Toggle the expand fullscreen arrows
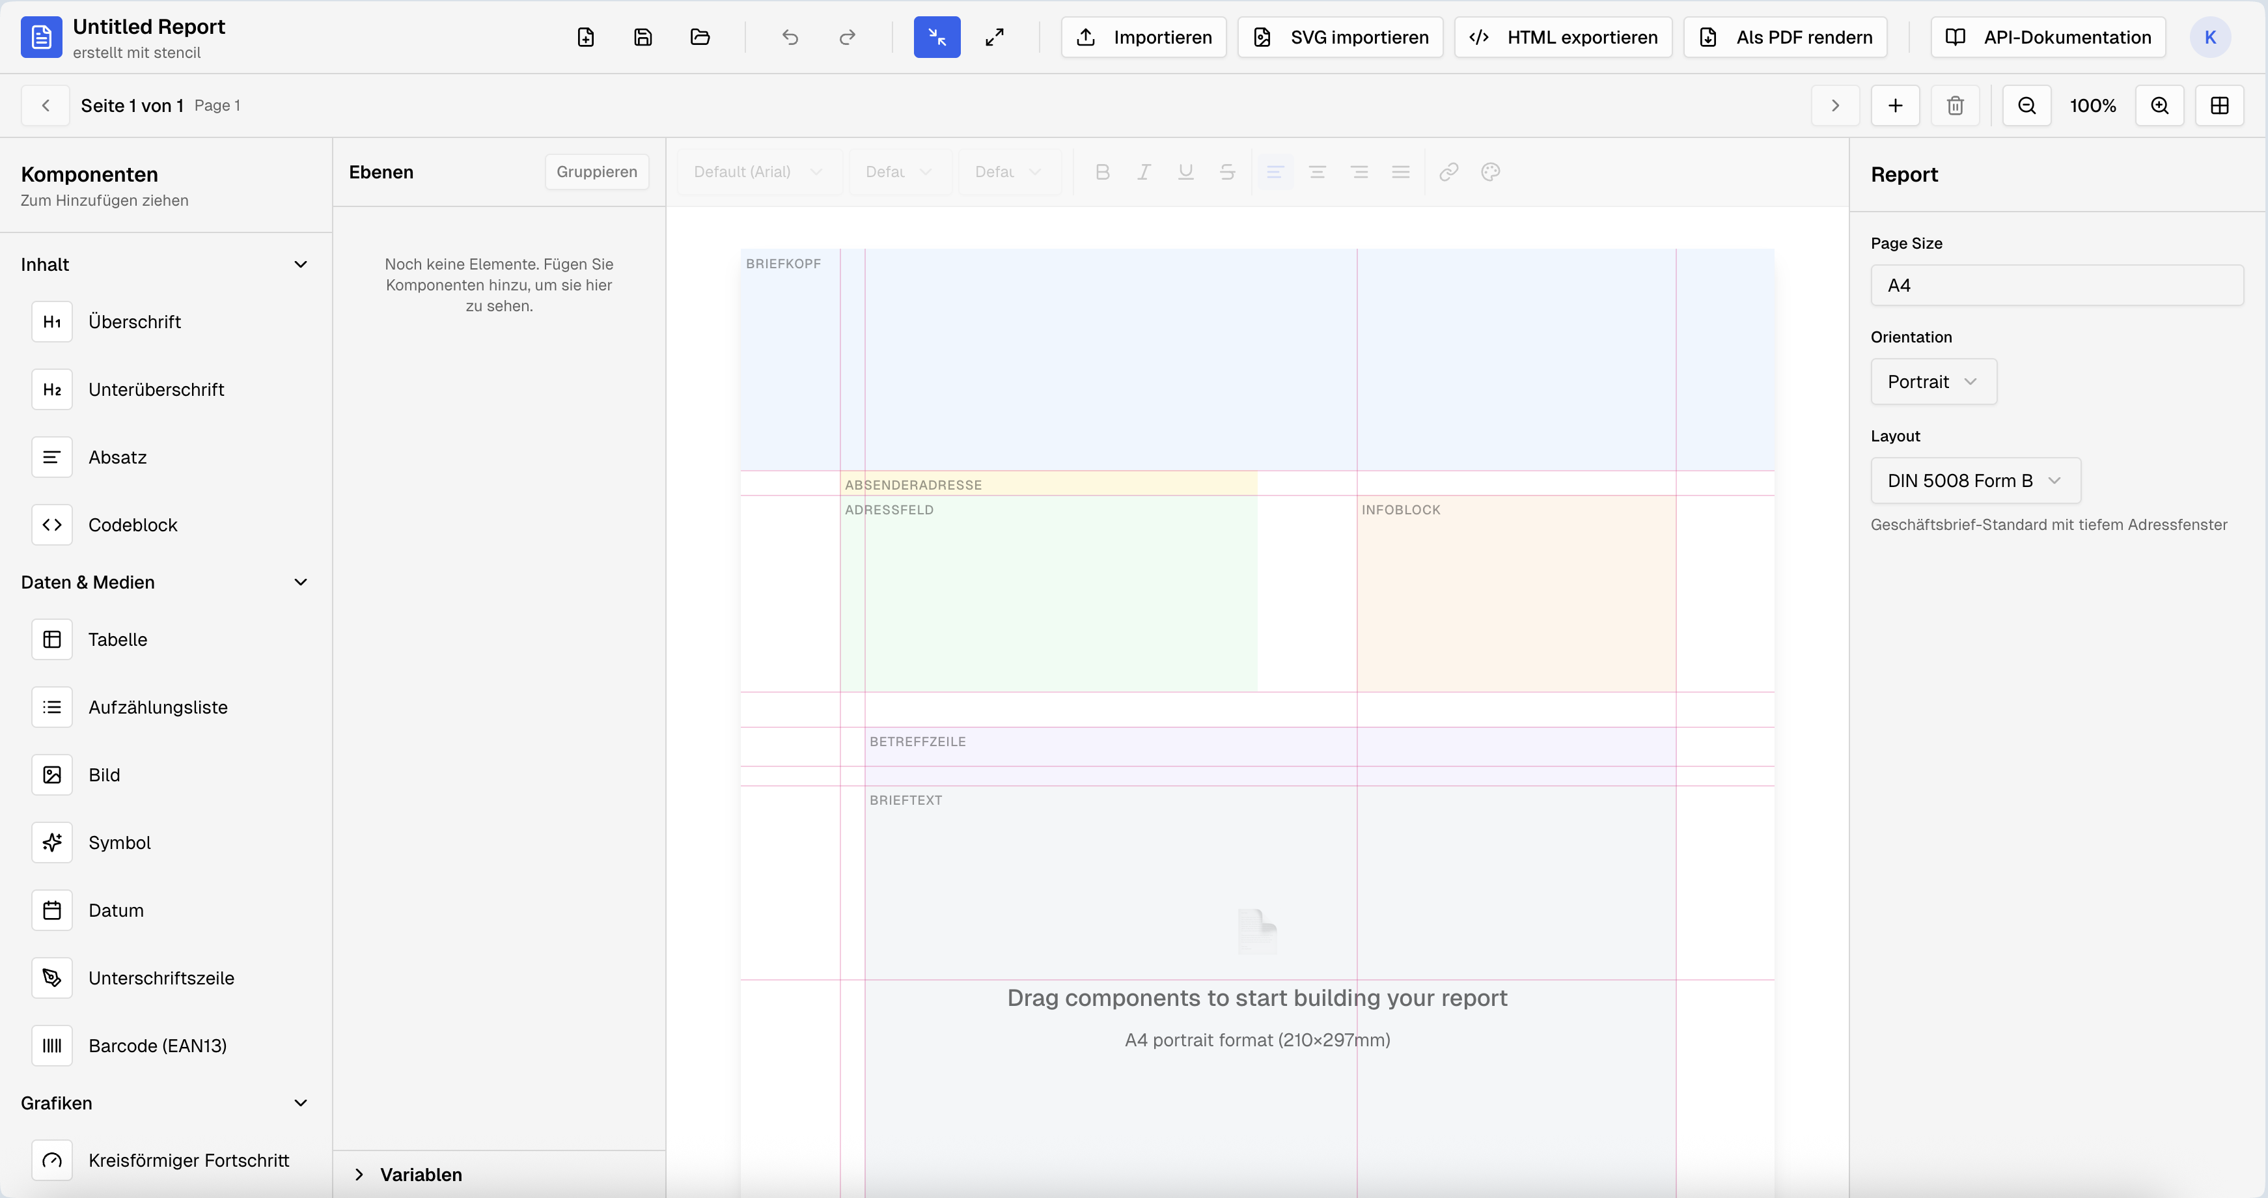The width and height of the screenshot is (2268, 1198). (x=994, y=37)
